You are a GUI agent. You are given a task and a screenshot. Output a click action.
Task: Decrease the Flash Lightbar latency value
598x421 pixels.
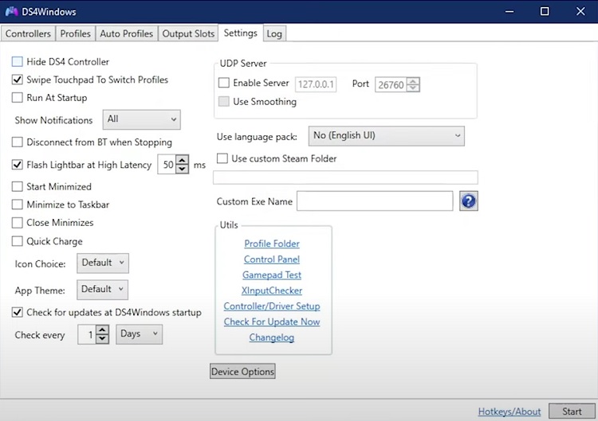coord(183,169)
